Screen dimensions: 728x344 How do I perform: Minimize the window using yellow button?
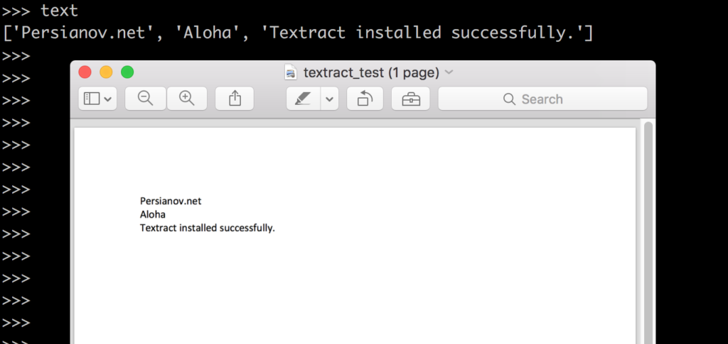(107, 72)
